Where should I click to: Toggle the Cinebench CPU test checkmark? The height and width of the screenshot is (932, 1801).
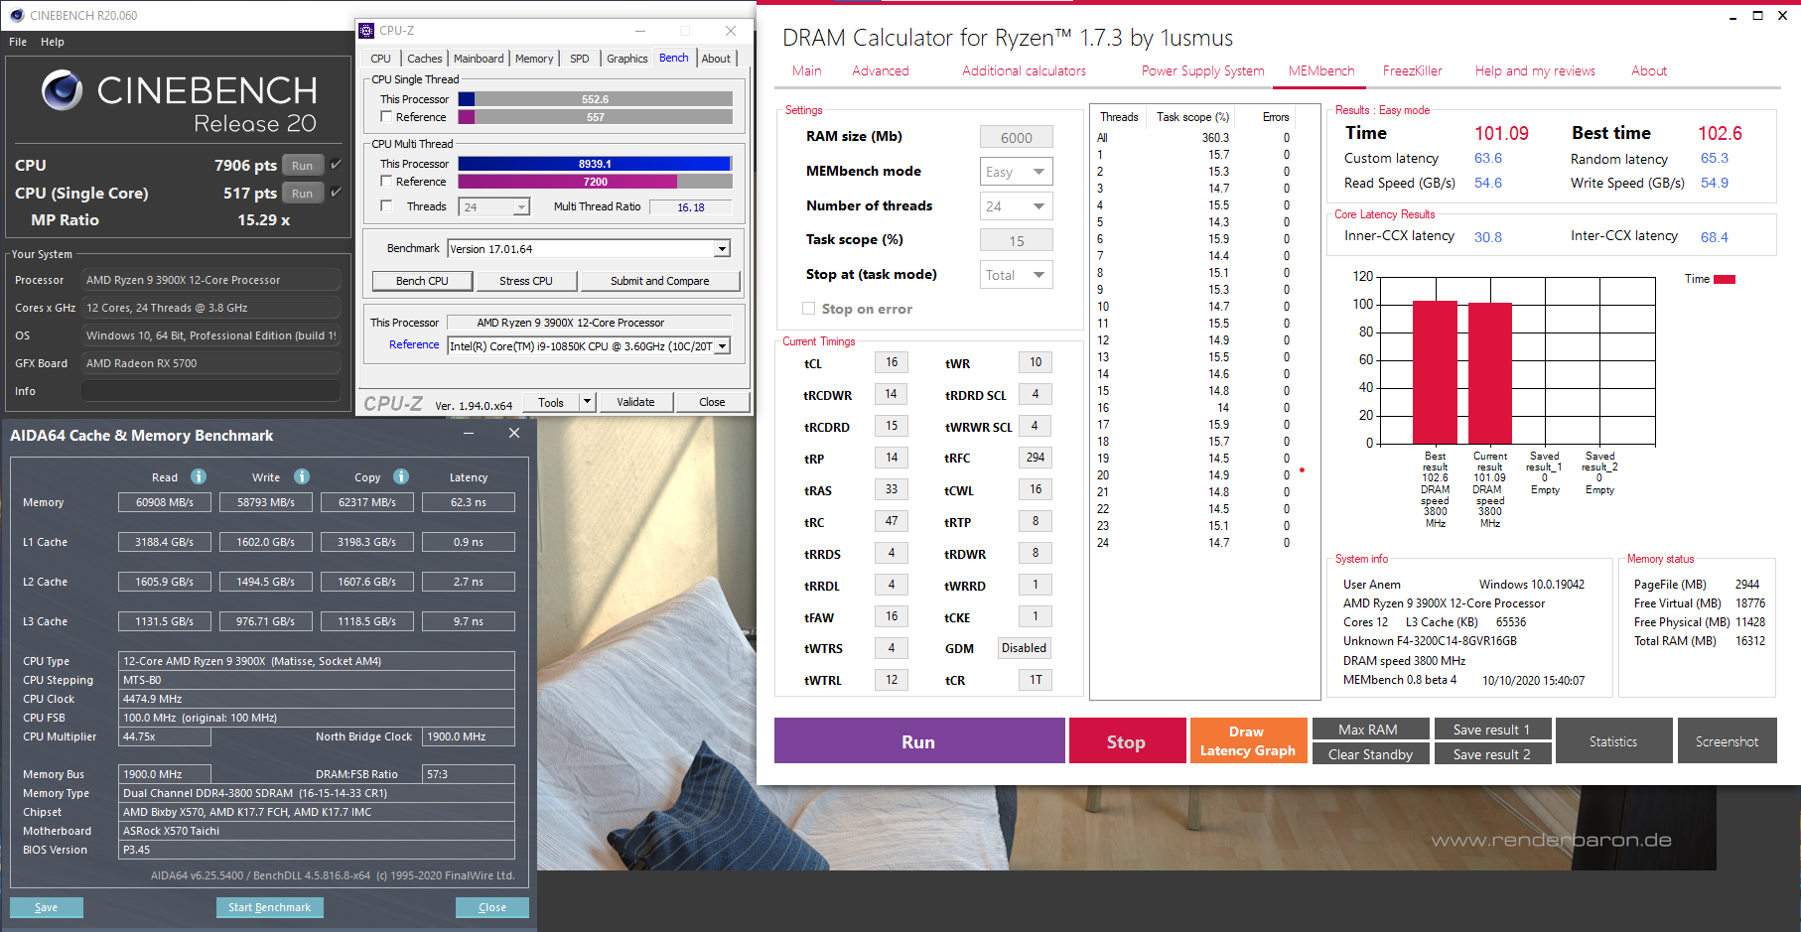pyautogui.click(x=336, y=165)
